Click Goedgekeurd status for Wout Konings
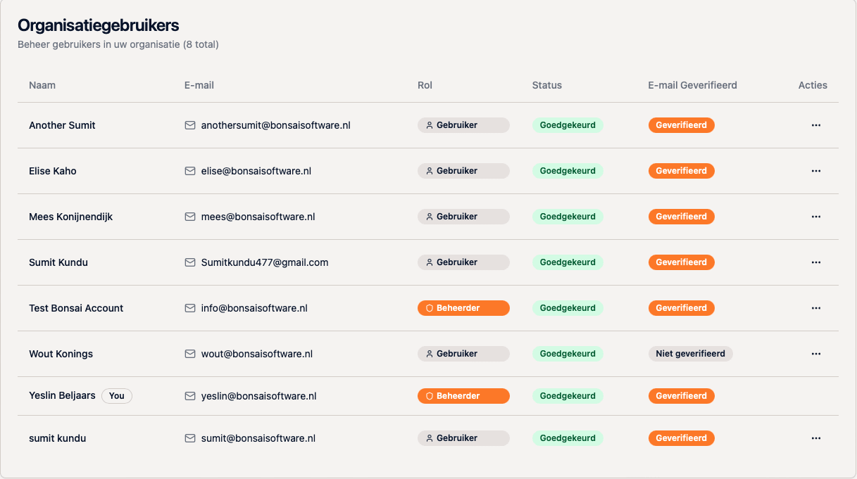857x479 pixels. pos(568,354)
